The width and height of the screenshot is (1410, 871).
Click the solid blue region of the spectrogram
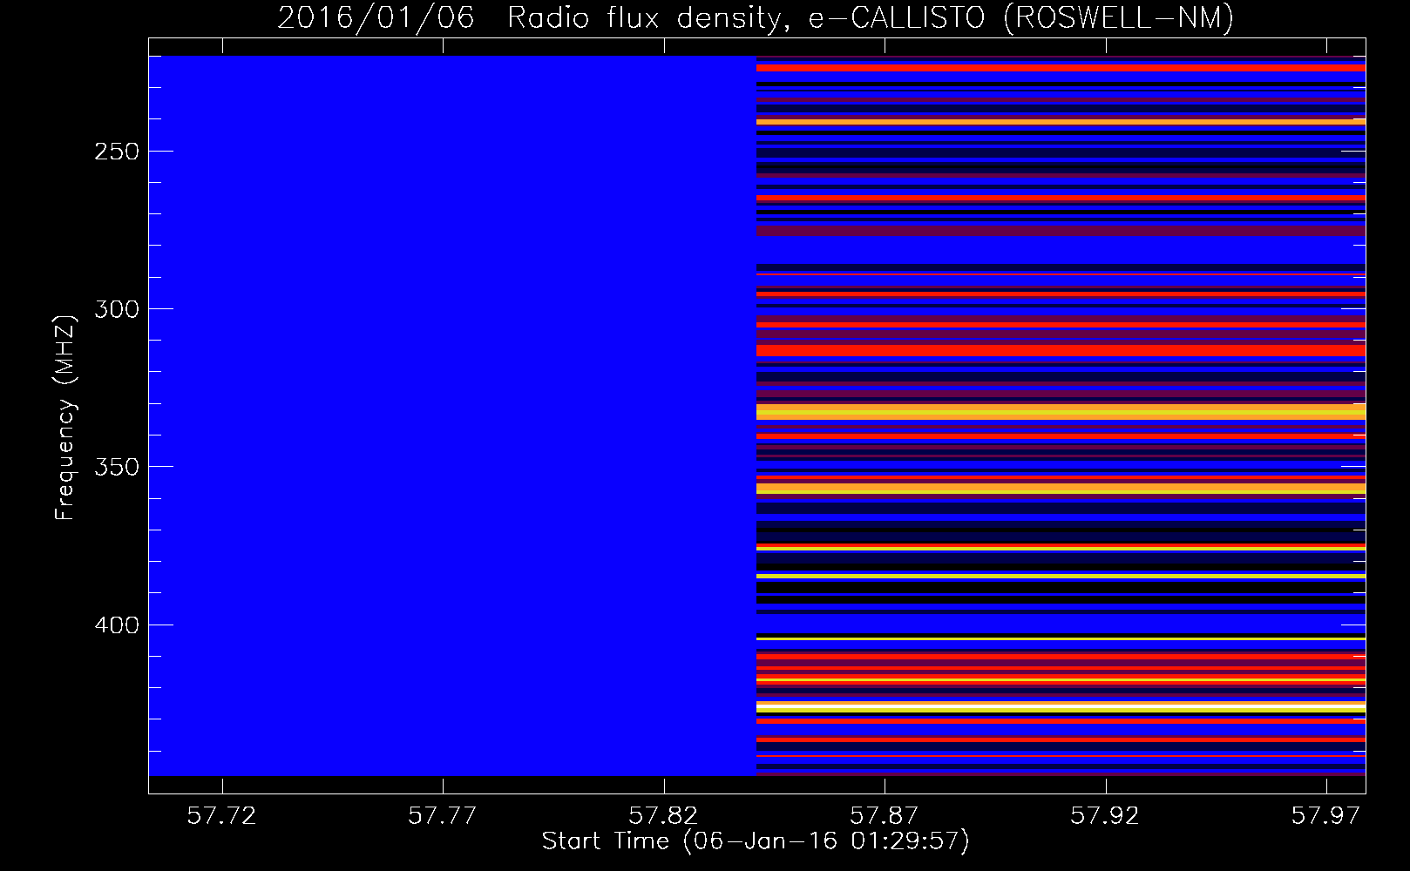[x=452, y=415]
